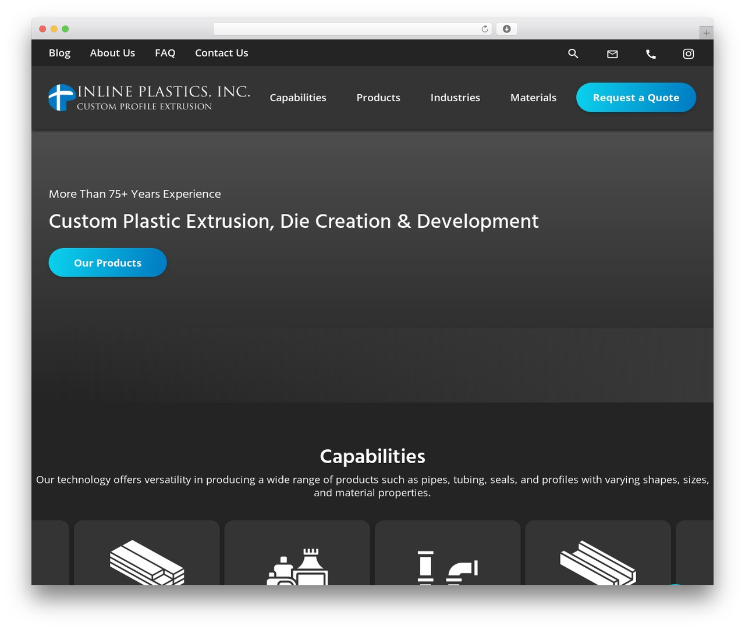745x630 pixels.
Task: Click the hero headline Custom Plastic Extrusion
Action: click(x=294, y=221)
